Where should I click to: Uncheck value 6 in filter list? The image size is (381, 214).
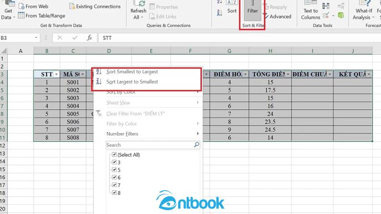point(114,177)
